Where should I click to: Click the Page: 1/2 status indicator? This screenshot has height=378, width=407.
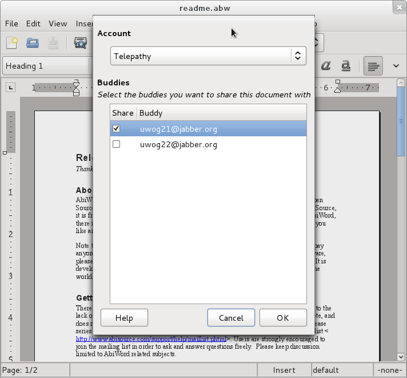click(35, 370)
